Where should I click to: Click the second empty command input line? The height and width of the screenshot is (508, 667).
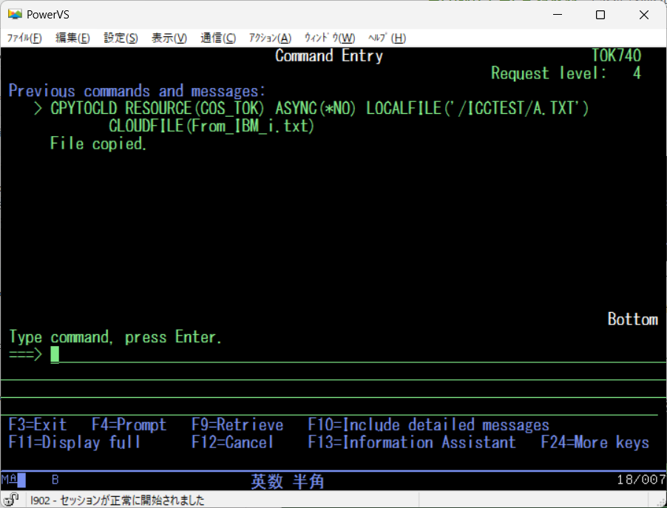tap(333, 372)
